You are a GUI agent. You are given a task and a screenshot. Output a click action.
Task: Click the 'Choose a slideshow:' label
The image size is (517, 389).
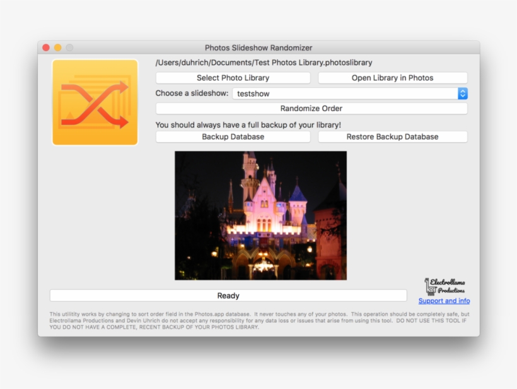[192, 93]
